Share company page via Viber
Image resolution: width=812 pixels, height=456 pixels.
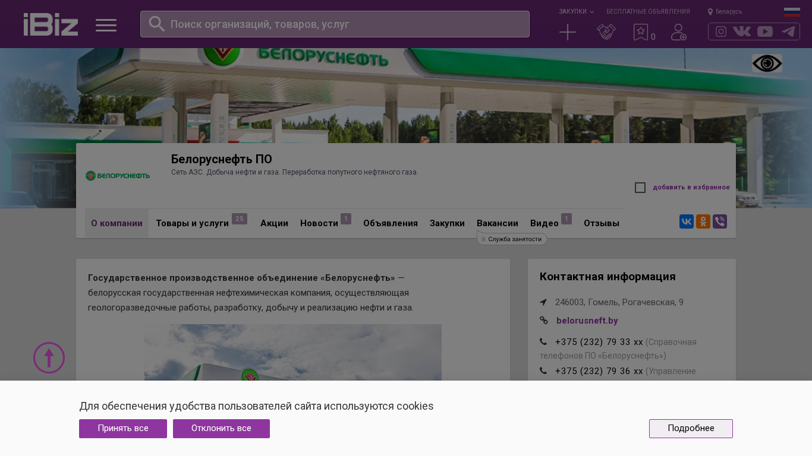(720, 221)
